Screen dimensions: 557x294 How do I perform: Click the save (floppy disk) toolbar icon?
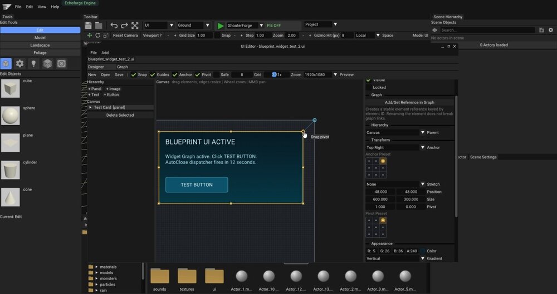(89, 26)
